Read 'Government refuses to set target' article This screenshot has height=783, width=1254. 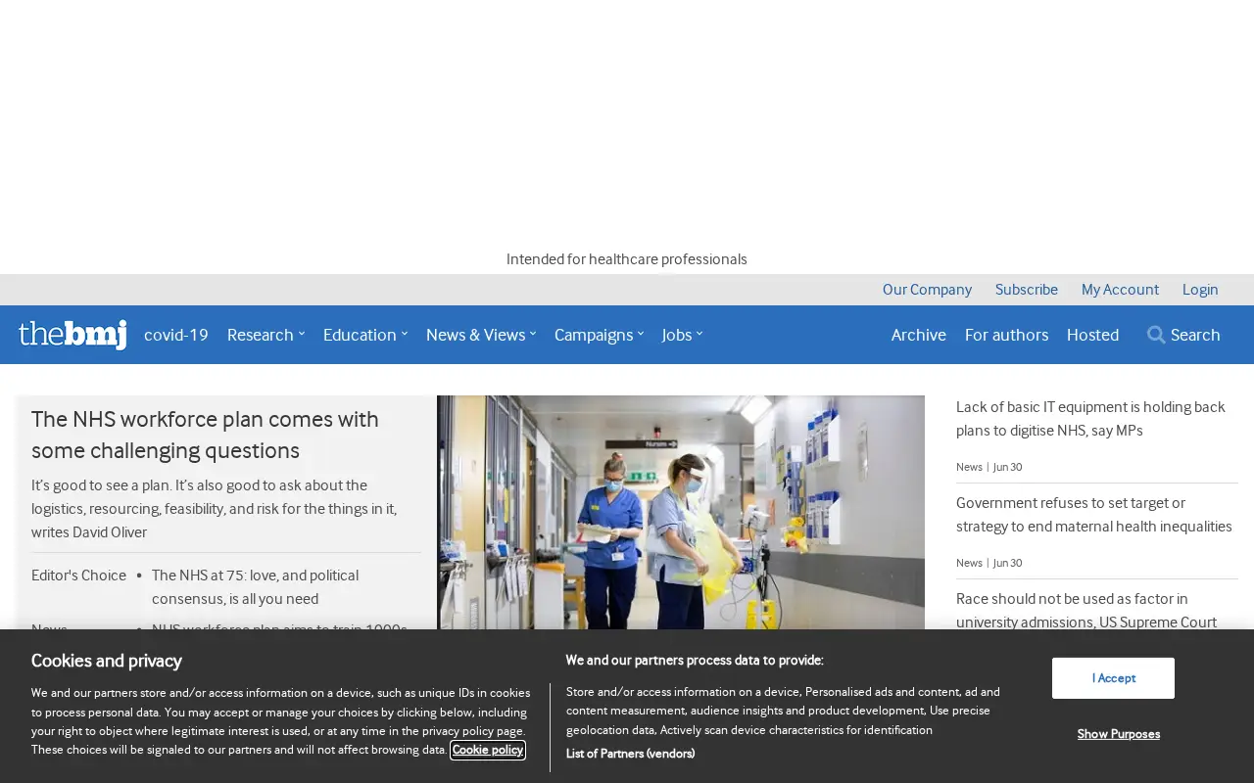[x=1094, y=515]
